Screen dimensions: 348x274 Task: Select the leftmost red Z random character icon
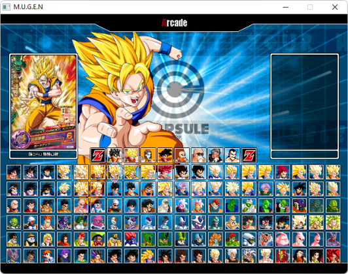pyautogui.click(x=98, y=155)
